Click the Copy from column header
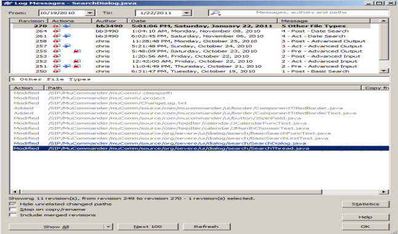The width and height of the screenshot is (398, 234). click(x=375, y=88)
